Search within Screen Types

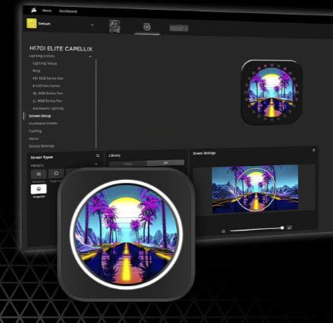[98, 155]
